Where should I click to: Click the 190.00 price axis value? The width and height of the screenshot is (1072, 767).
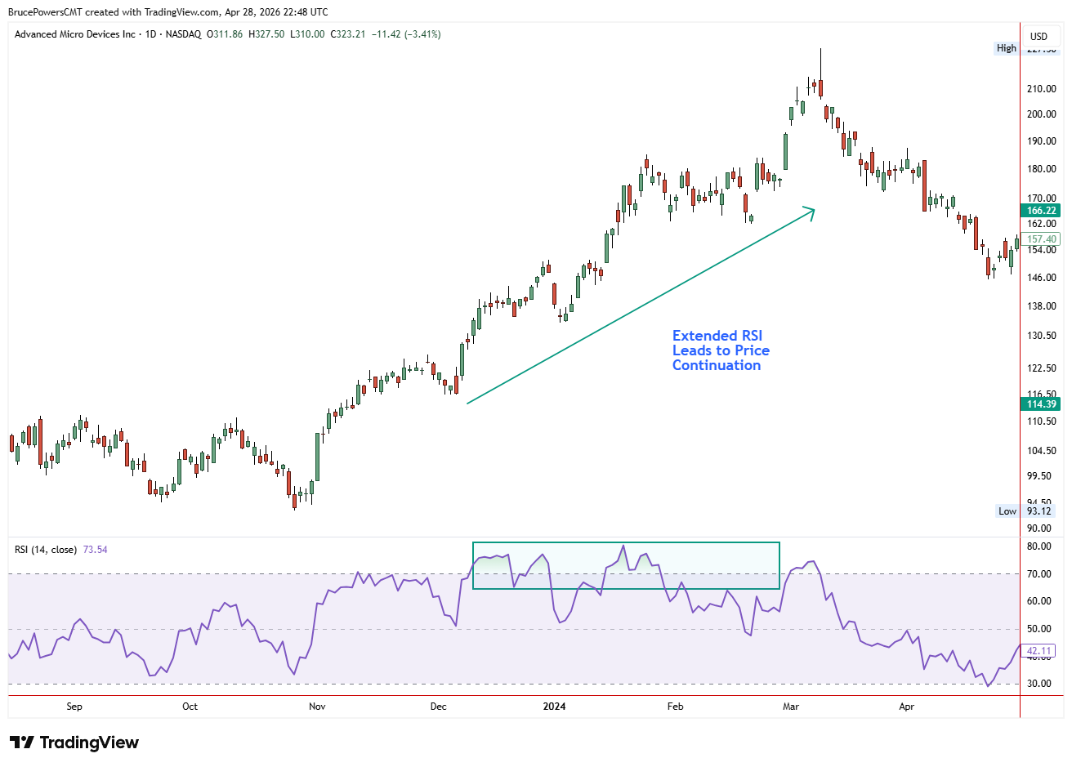(x=1042, y=141)
